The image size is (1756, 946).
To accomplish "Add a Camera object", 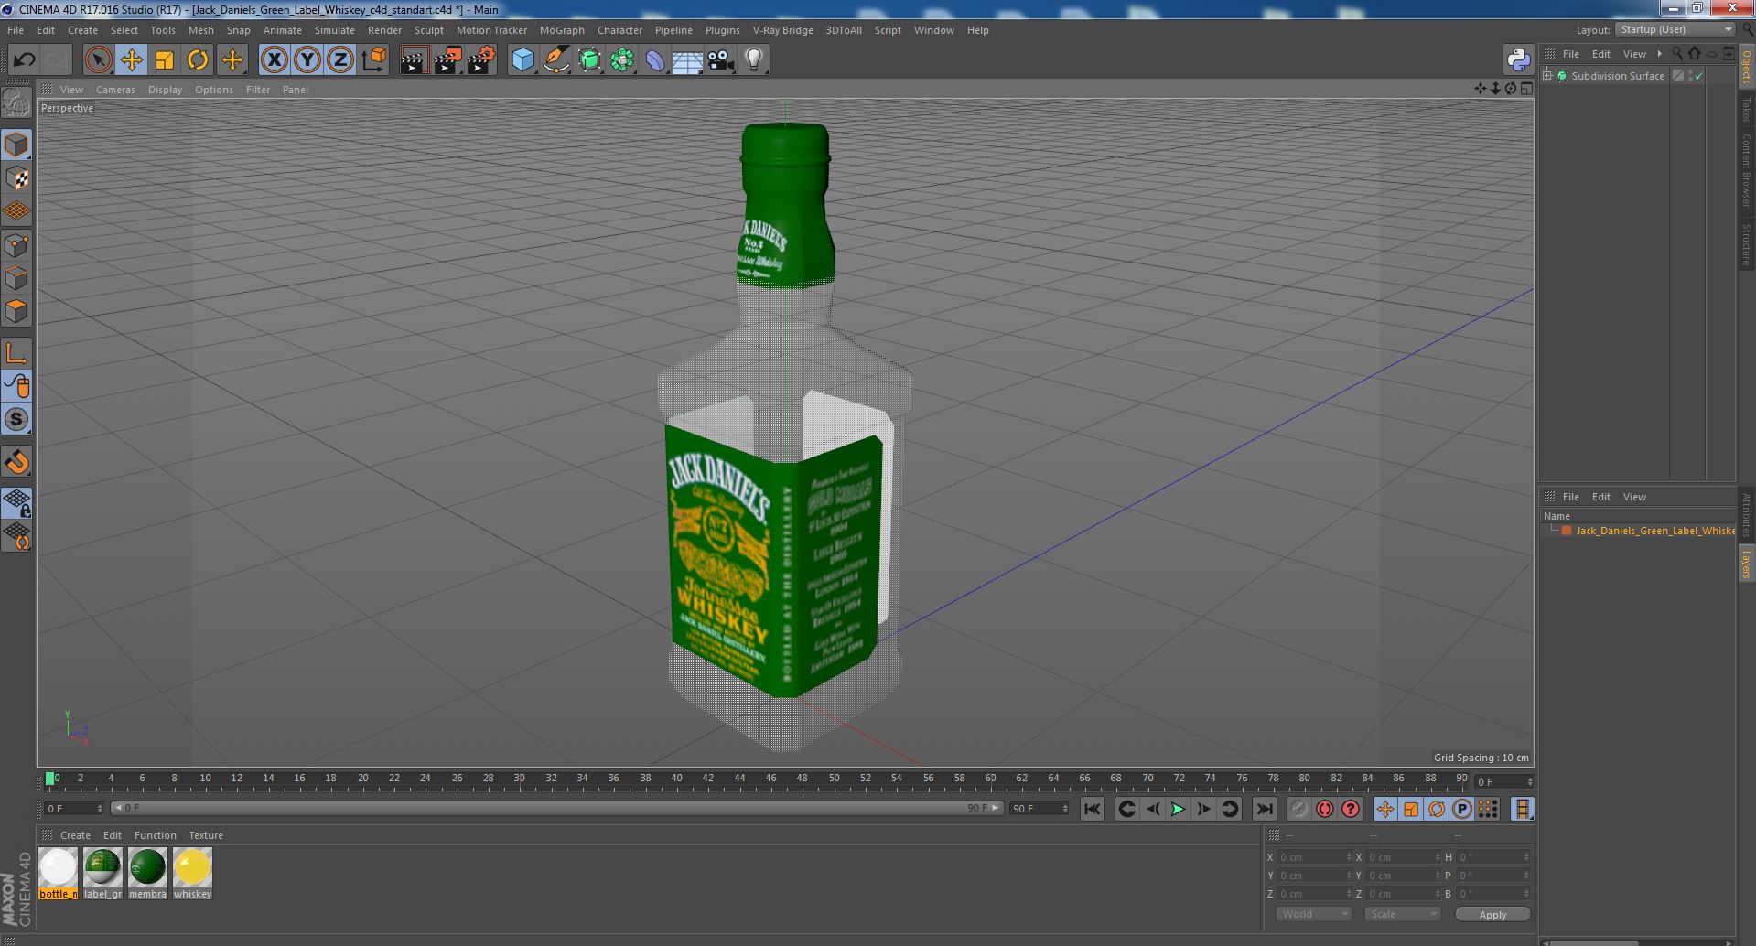I will pyautogui.click(x=721, y=60).
